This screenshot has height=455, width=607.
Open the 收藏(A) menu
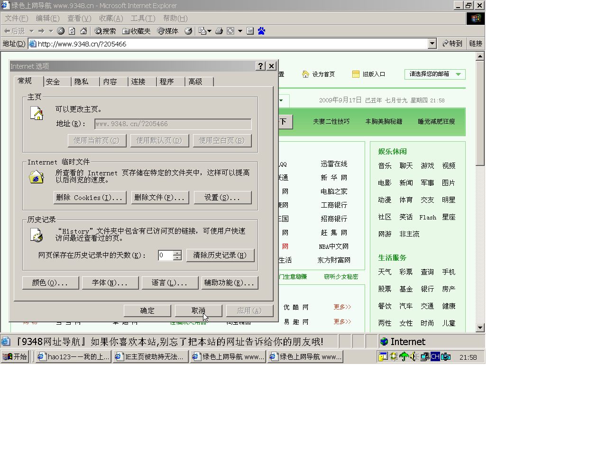(x=111, y=18)
